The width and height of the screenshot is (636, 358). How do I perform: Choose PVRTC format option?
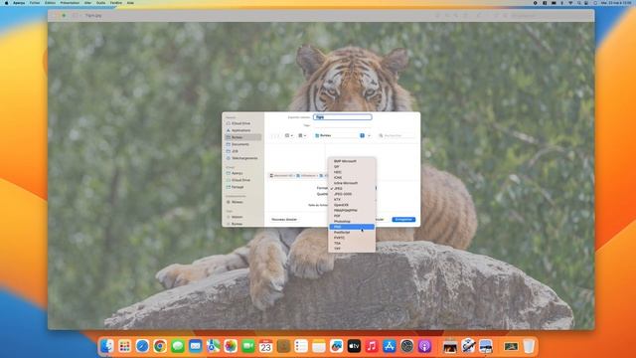[352, 238]
